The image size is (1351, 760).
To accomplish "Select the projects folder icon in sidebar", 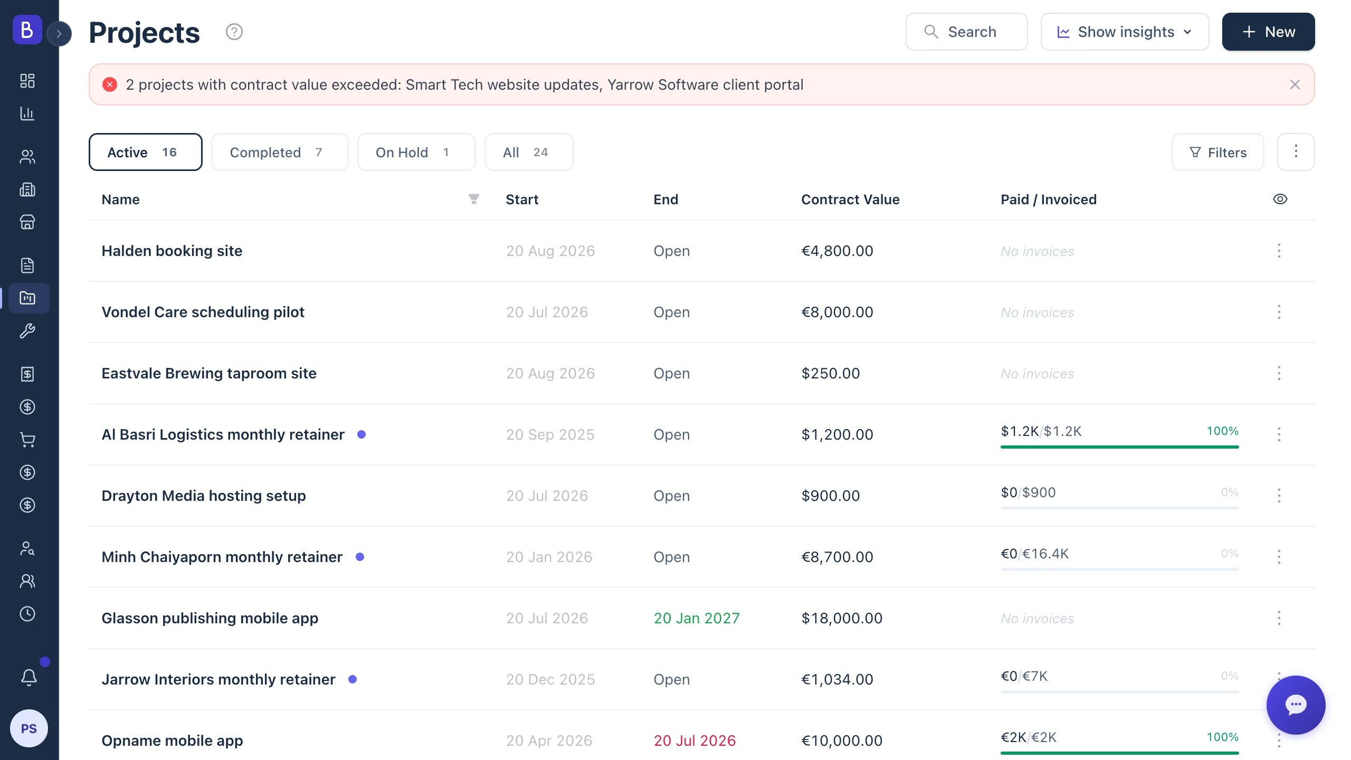I will pos(28,298).
